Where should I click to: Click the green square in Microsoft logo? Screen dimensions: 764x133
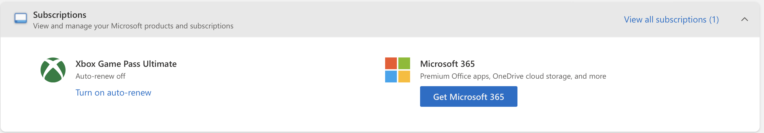(x=404, y=63)
